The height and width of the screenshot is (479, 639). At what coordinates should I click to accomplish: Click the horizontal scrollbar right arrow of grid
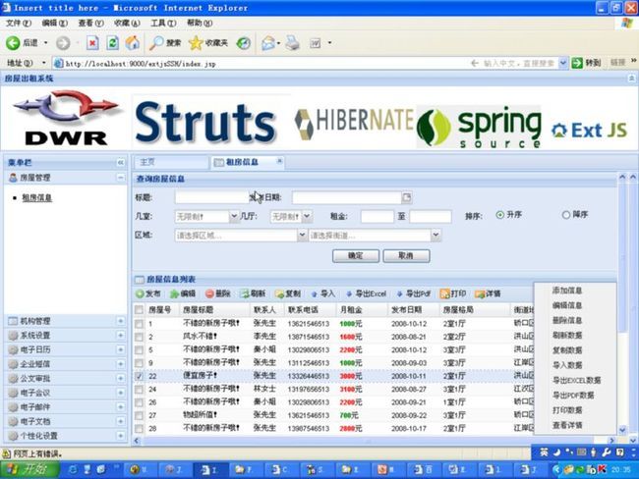(x=611, y=441)
